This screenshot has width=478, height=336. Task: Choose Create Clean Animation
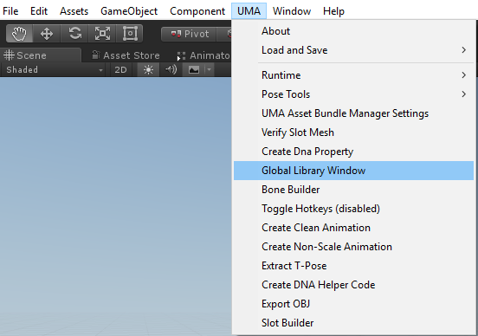click(x=353, y=228)
